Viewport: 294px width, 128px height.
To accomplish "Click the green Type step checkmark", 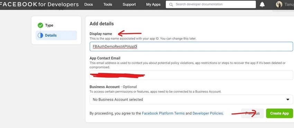I will tap(40, 25).
